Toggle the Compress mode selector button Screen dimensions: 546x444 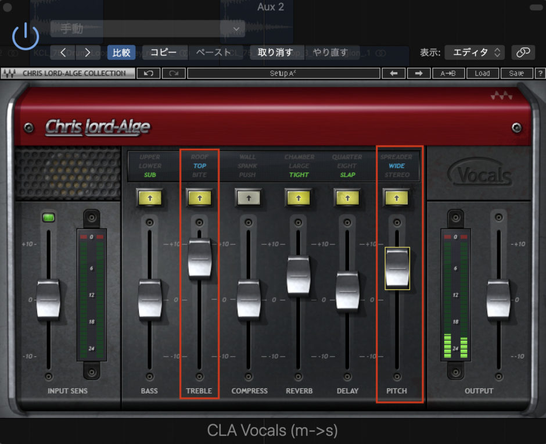[x=249, y=198]
